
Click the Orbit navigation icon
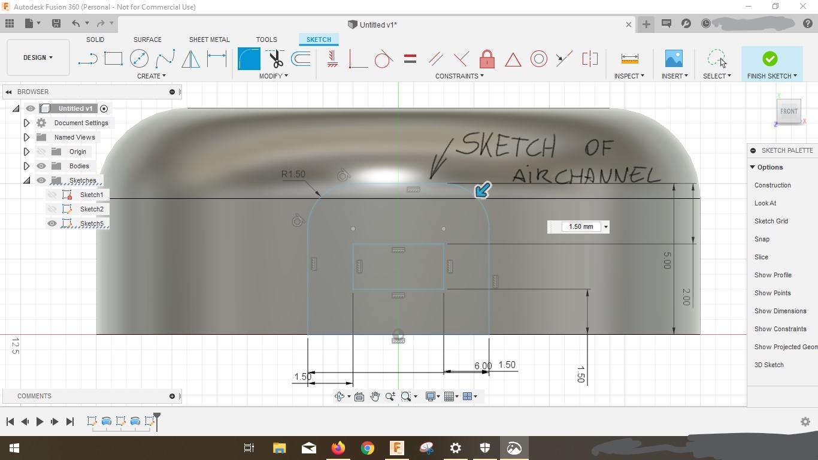(340, 397)
